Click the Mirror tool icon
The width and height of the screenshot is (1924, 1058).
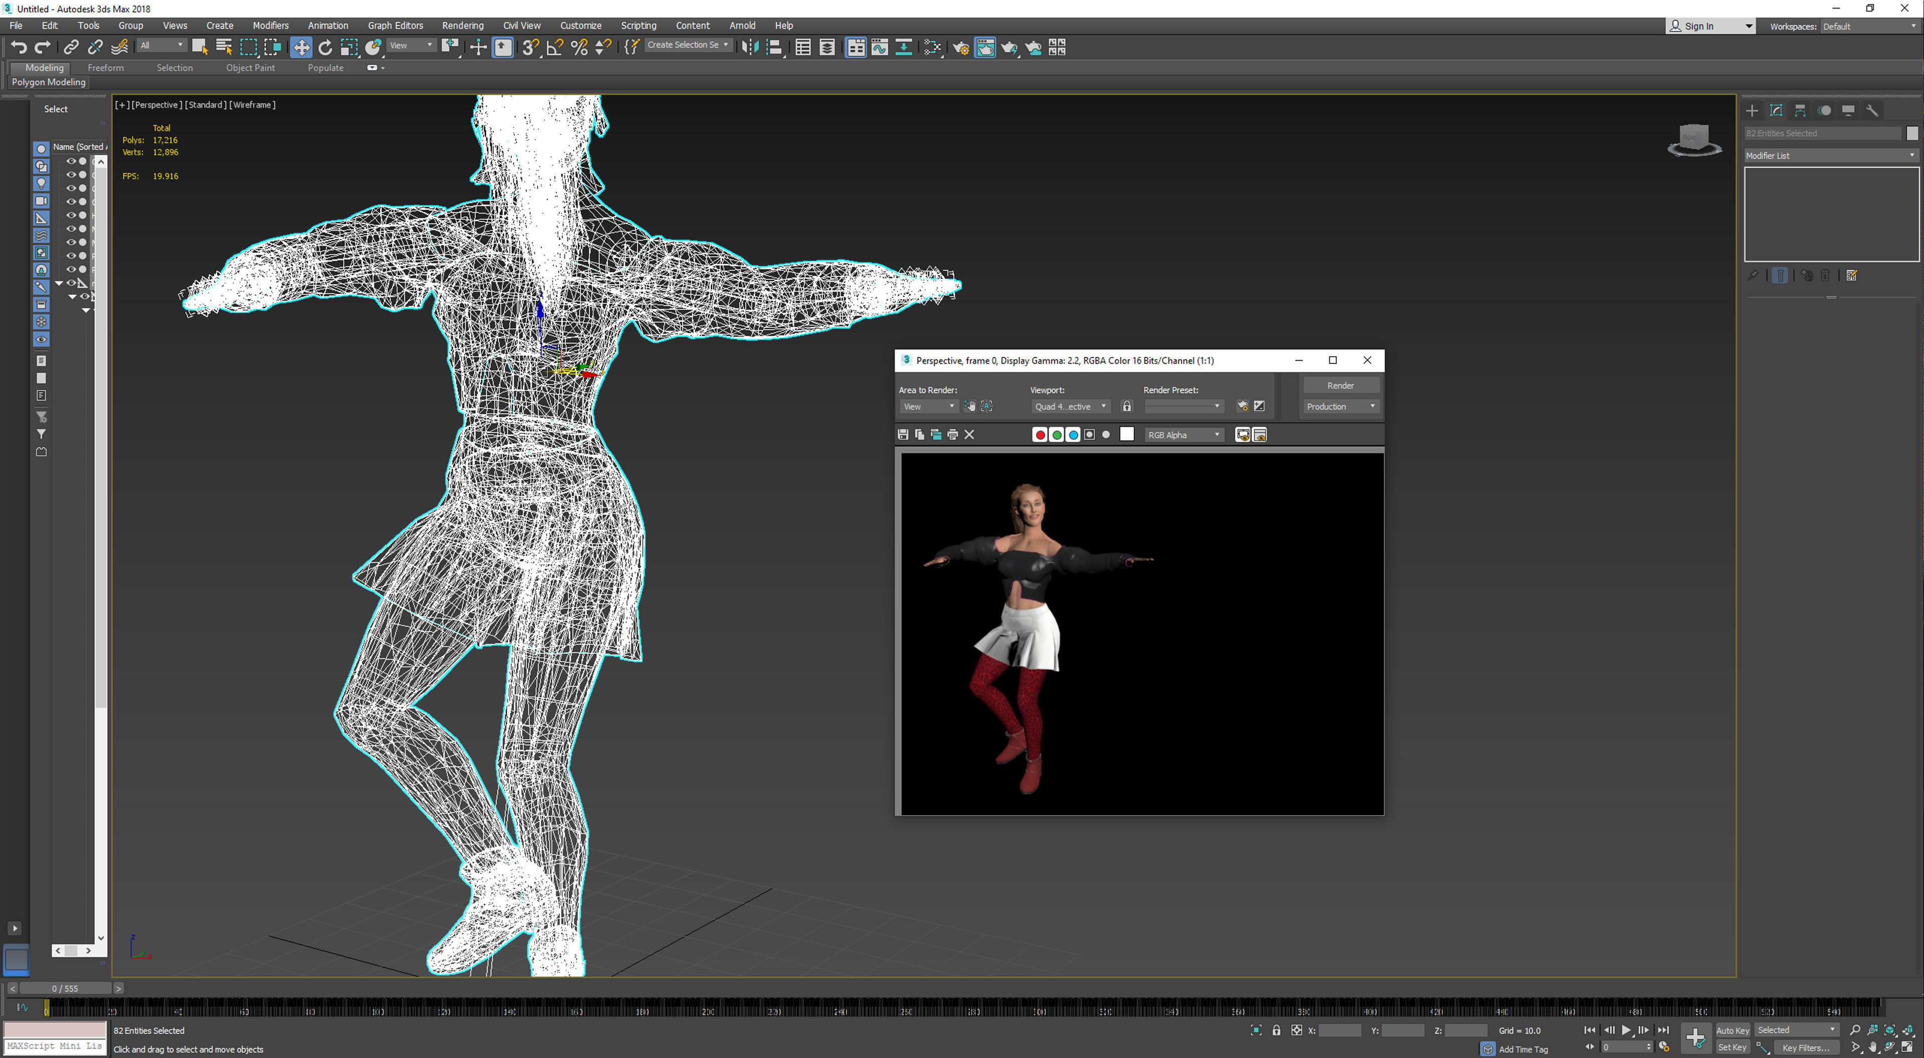coord(750,48)
